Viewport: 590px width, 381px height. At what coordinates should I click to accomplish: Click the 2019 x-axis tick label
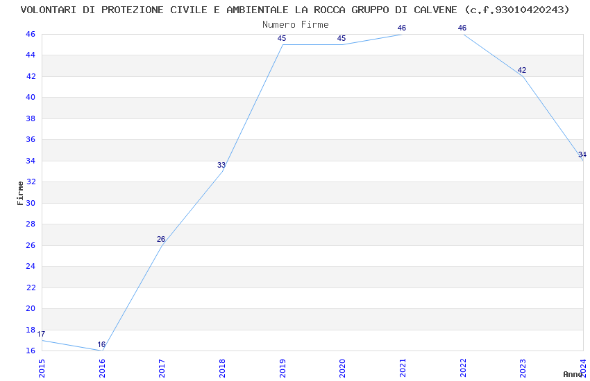[283, 369]
